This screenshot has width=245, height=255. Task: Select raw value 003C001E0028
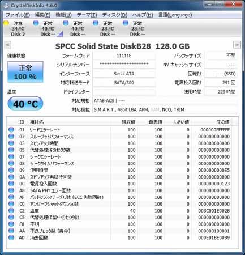click(x=214, y=211)
